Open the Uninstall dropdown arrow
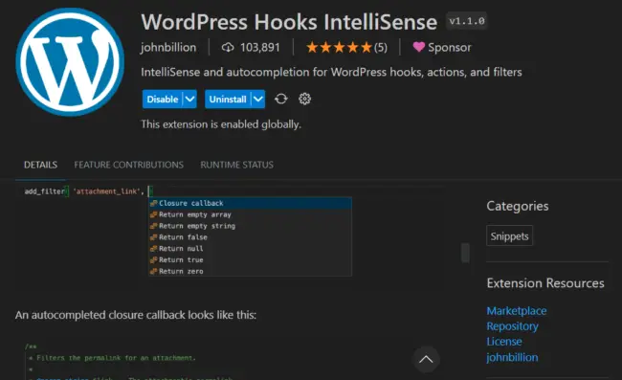This screenshot has width=622, height=380. pos(258,100)
